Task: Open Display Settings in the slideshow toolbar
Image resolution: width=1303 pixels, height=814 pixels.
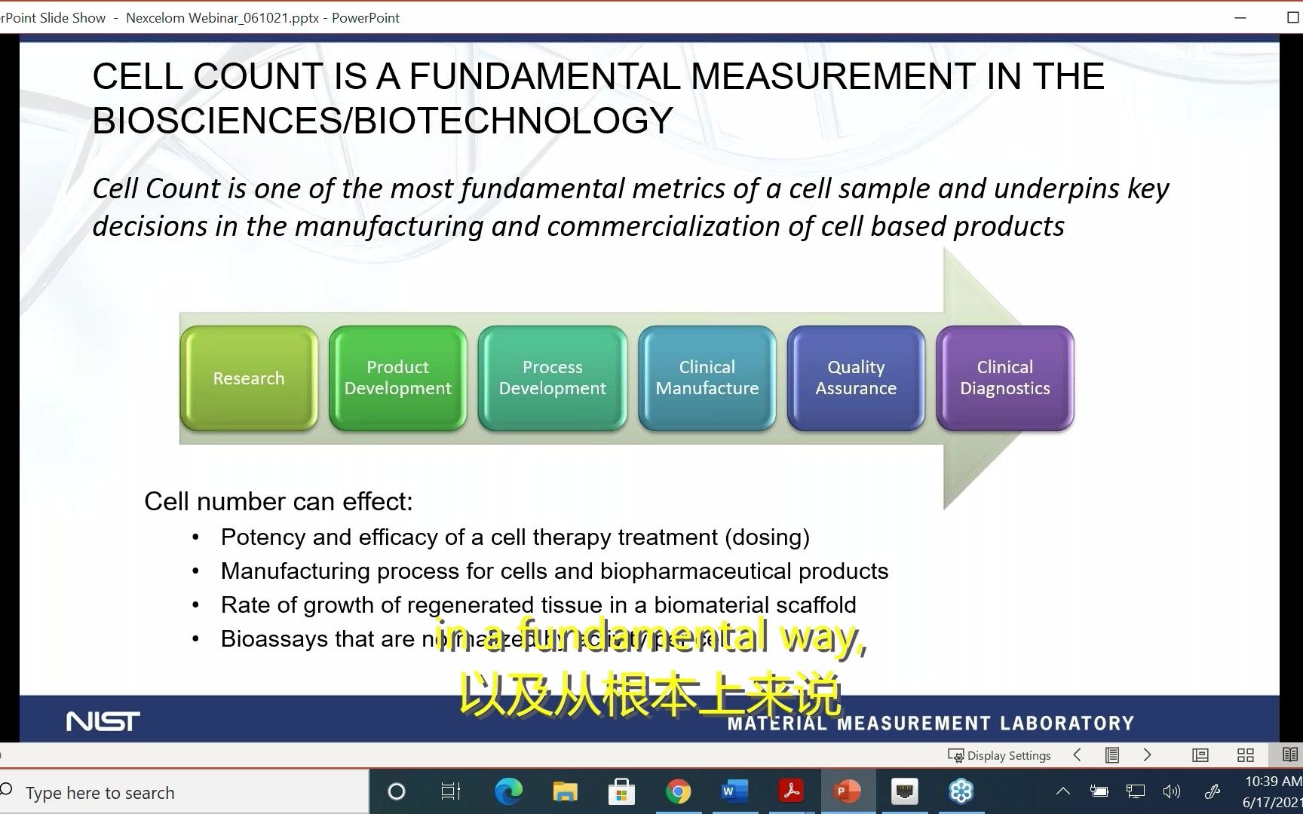Action: [999, 754]
